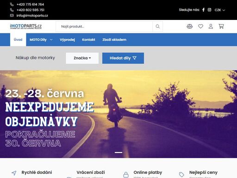Open the product comparison scales icon
This screenshot has height=178, width=237.
click(x=190, y=26)
